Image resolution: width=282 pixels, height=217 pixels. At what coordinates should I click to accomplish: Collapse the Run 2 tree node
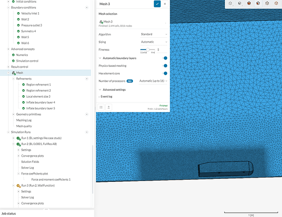point(13,144)
